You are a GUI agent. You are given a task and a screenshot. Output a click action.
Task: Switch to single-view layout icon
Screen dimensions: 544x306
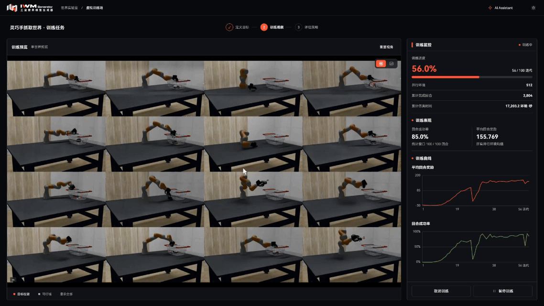pyautogui.click(x=392, y=64)
